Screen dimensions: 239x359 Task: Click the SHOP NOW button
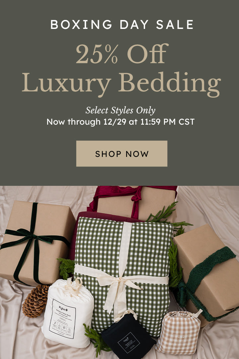tap(122, 154)
